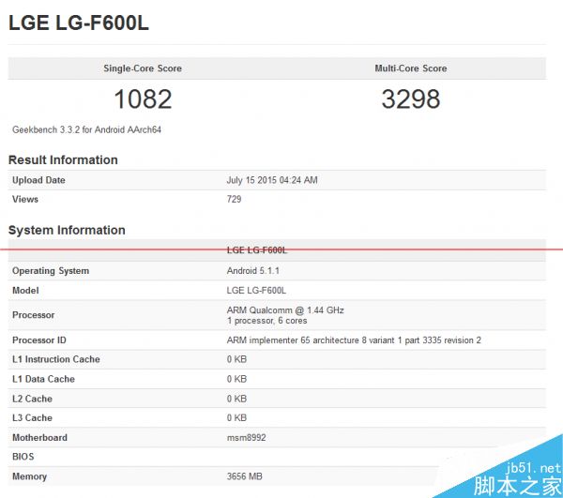Select the Result Information heading
Screen dimensions: 563x498
pyautogui.click(x=63, y=159)
